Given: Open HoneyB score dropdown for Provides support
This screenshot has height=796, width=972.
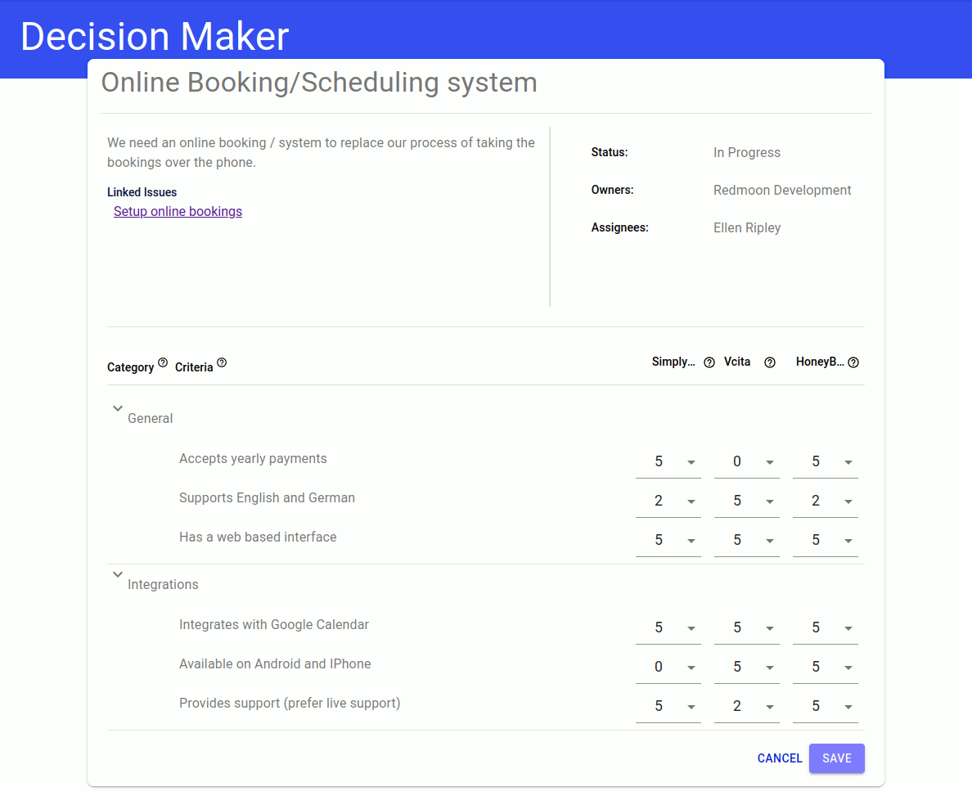Looking at the screenshot, I should (825, 707).
